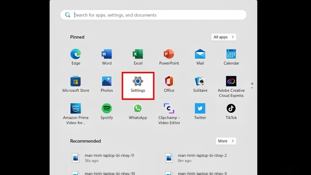Launch the Photos app
311x175 pixels.
coord(107,84)
